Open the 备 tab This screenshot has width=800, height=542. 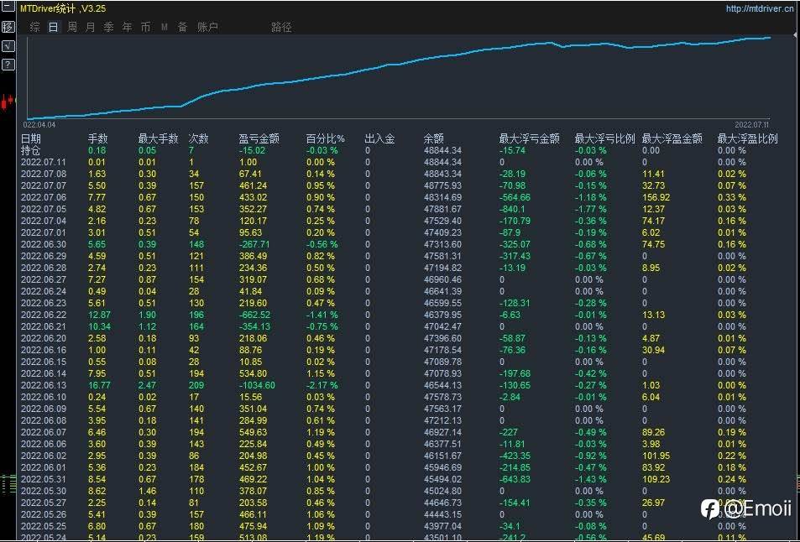[x=183, y=27]
